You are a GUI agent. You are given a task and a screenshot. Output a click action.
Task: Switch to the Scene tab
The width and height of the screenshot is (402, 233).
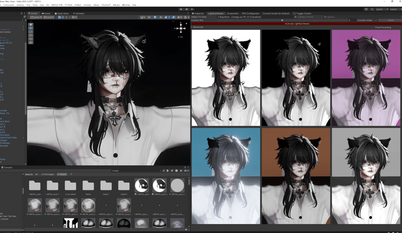point(33,13)
